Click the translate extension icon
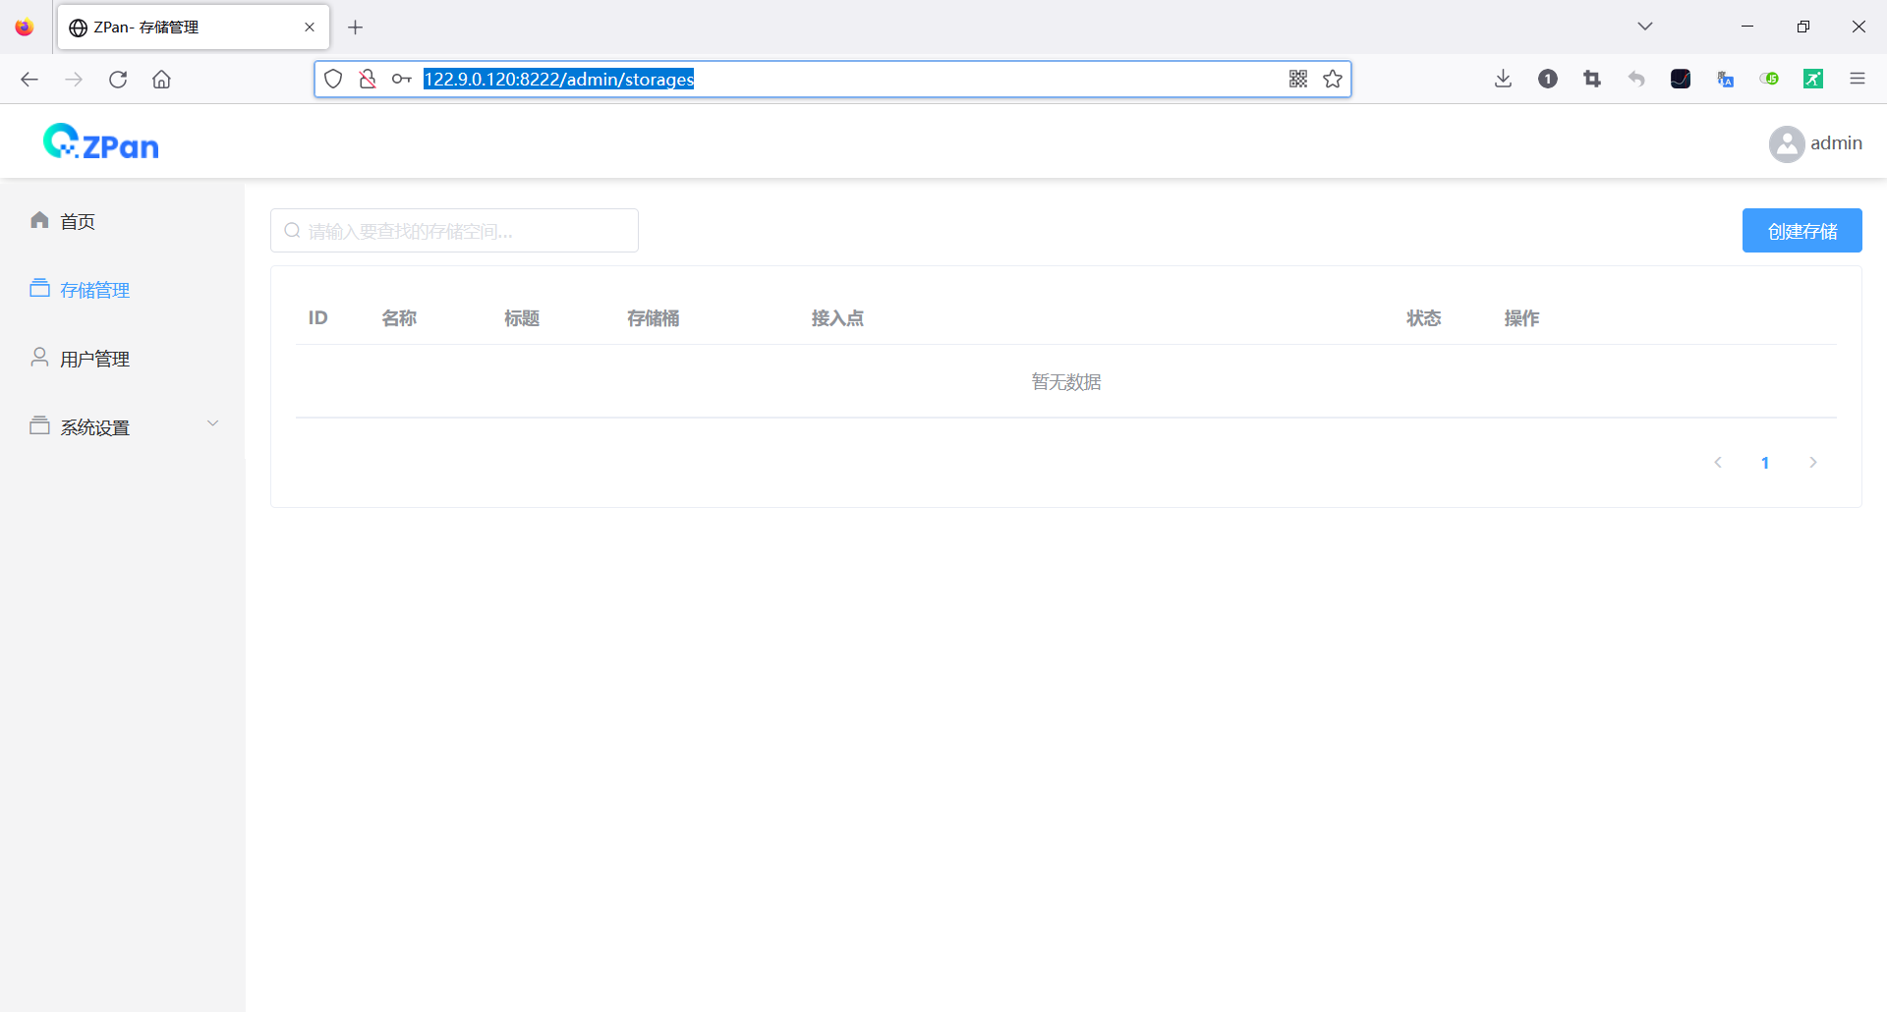This screenshot has width=1887, height=1012. coord(1726,79)
